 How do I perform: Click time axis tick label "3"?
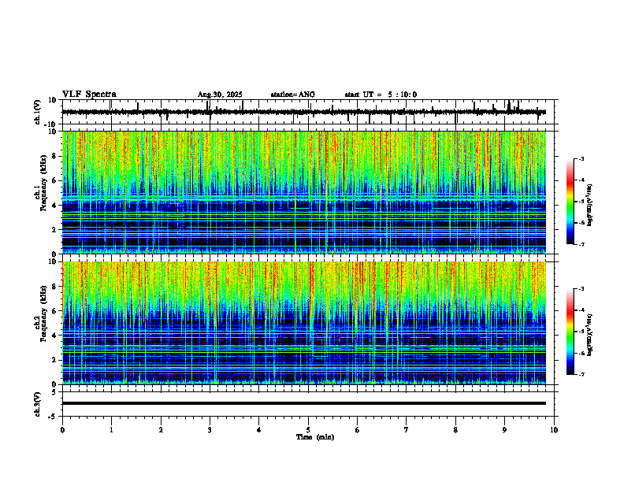tap(210, 430)
